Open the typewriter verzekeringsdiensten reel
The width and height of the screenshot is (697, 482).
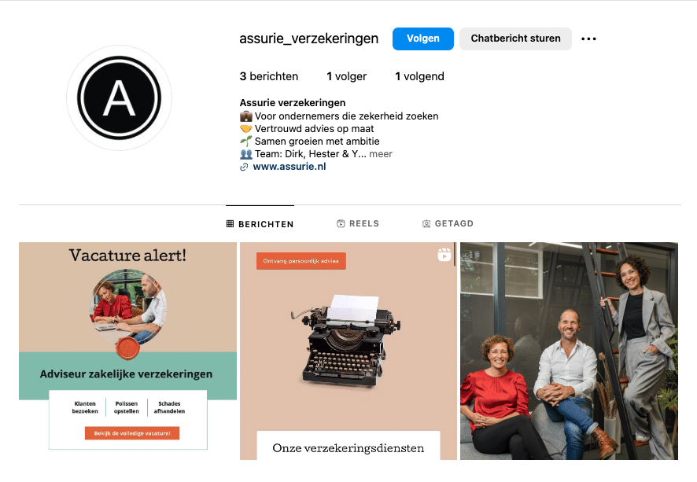click(x=348, y=351)
